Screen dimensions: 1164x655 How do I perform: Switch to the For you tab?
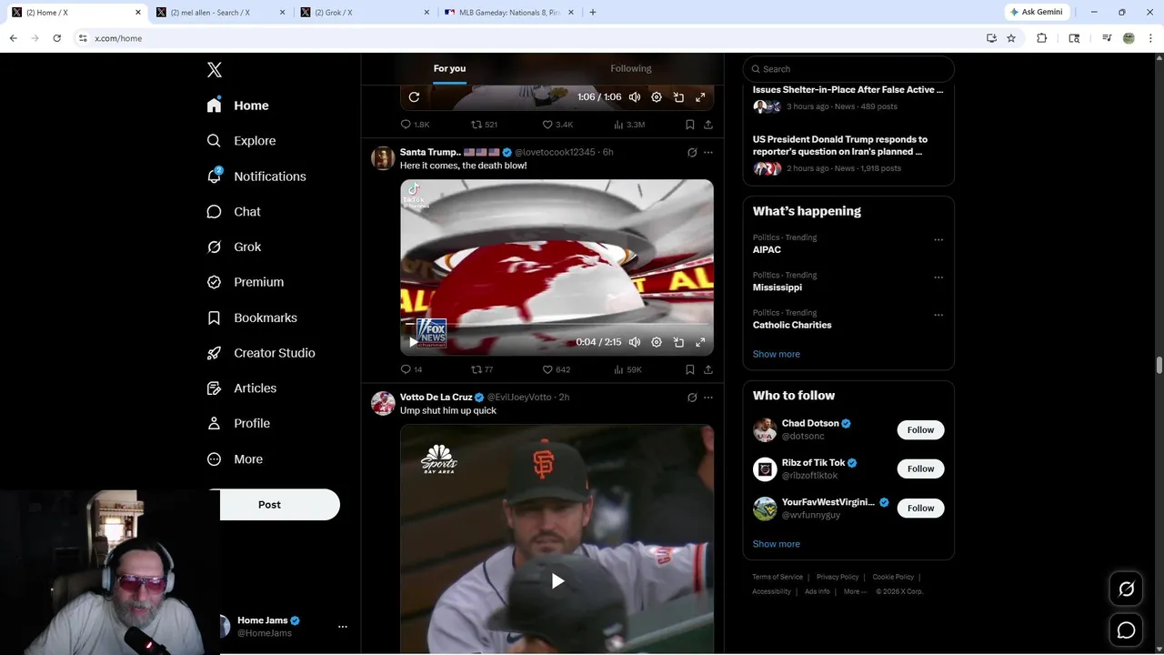(449, 68)
